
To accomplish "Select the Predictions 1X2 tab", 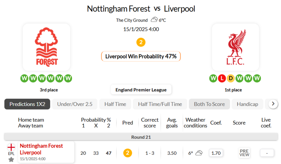I will [x=27, y=104].
